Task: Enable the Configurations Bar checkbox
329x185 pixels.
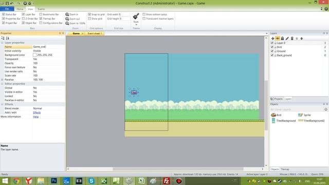Action: coord(41,23)
